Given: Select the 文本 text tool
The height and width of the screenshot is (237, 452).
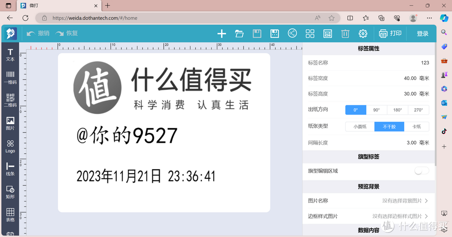Looking at the screenshot, I should (x=10, y=55).
